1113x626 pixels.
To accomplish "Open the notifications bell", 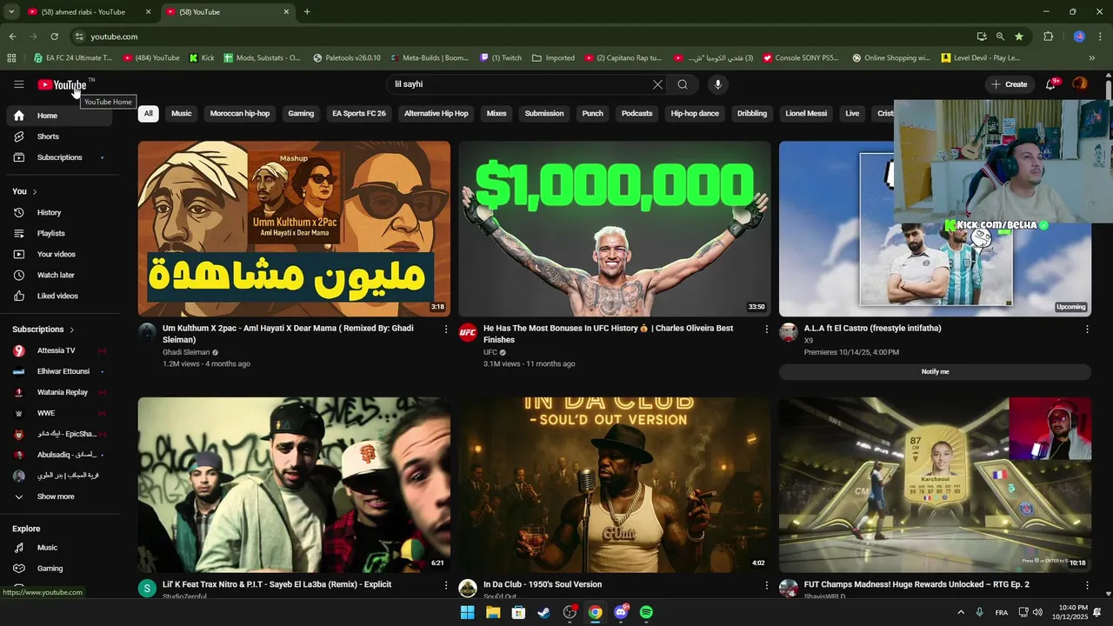I will point(1051,84).
